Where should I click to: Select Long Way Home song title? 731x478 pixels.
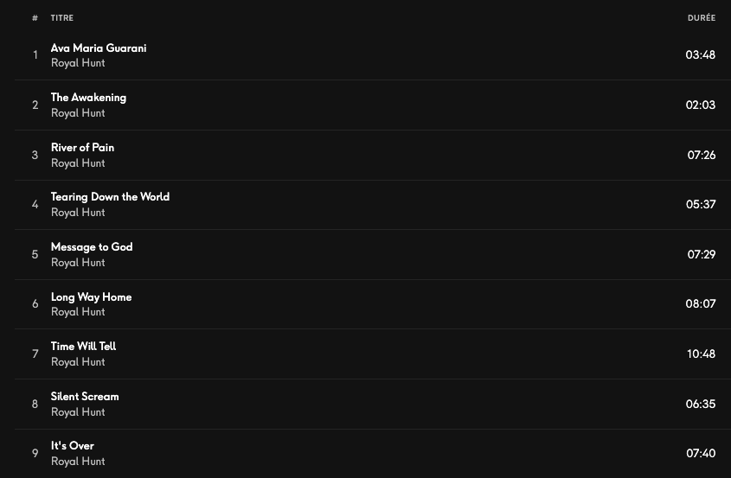click(91, 297)
